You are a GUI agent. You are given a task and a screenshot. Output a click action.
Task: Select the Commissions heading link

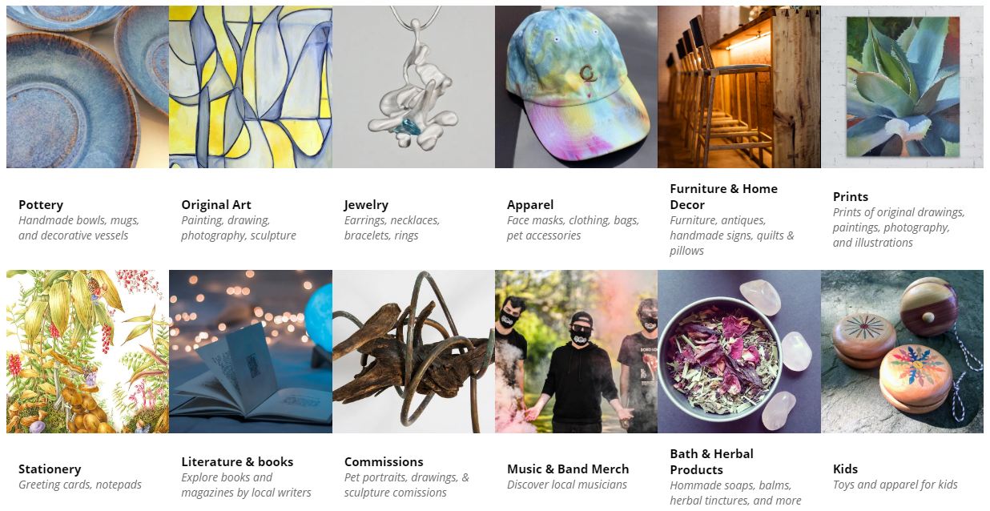(384, 462)
